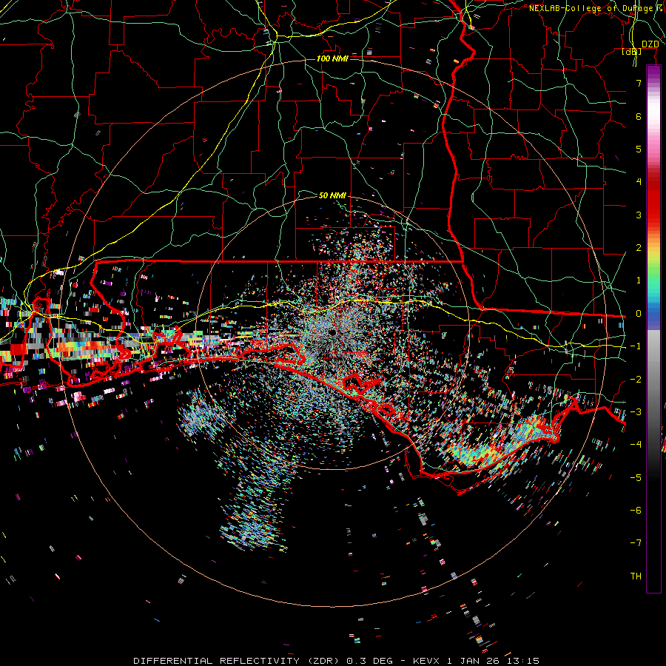666x666 pixels.
Task: Click the "2" value on the color scale
Action: pyautogui.click(x=639, y=248)
